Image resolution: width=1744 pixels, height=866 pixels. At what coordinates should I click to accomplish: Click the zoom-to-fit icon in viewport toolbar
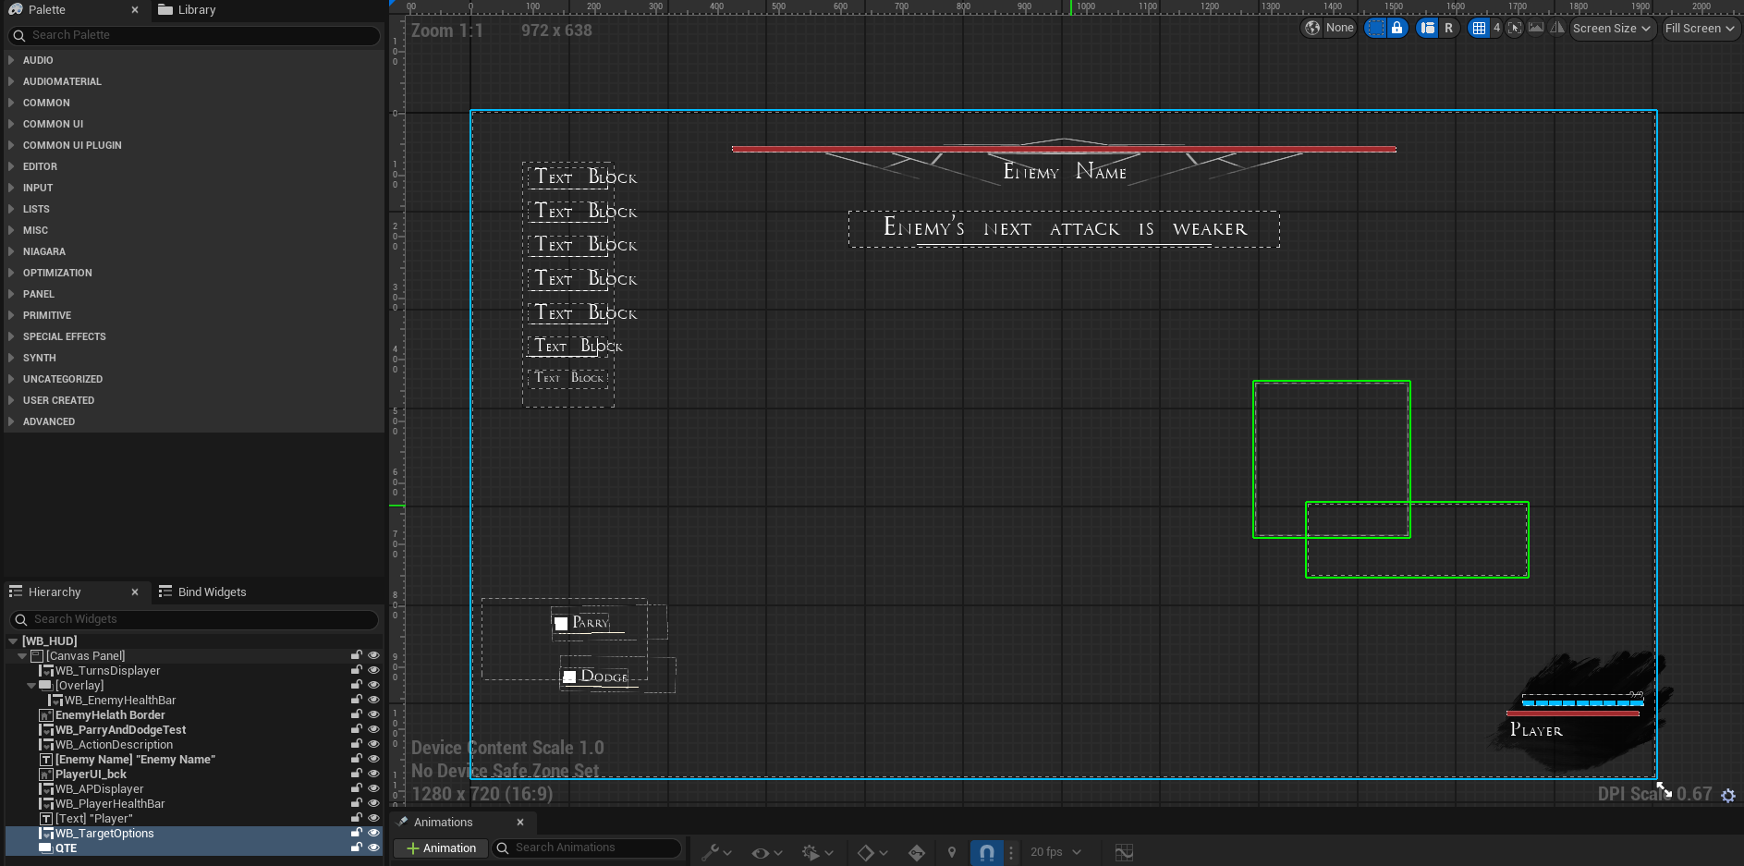(x=1514, y=28)
